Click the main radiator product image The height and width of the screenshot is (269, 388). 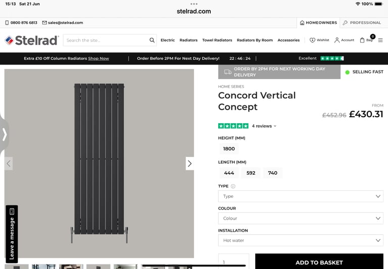(99, 164)
